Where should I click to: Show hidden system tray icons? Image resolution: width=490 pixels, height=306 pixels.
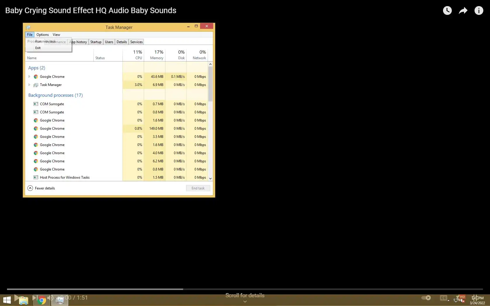(x=449, y=300)
